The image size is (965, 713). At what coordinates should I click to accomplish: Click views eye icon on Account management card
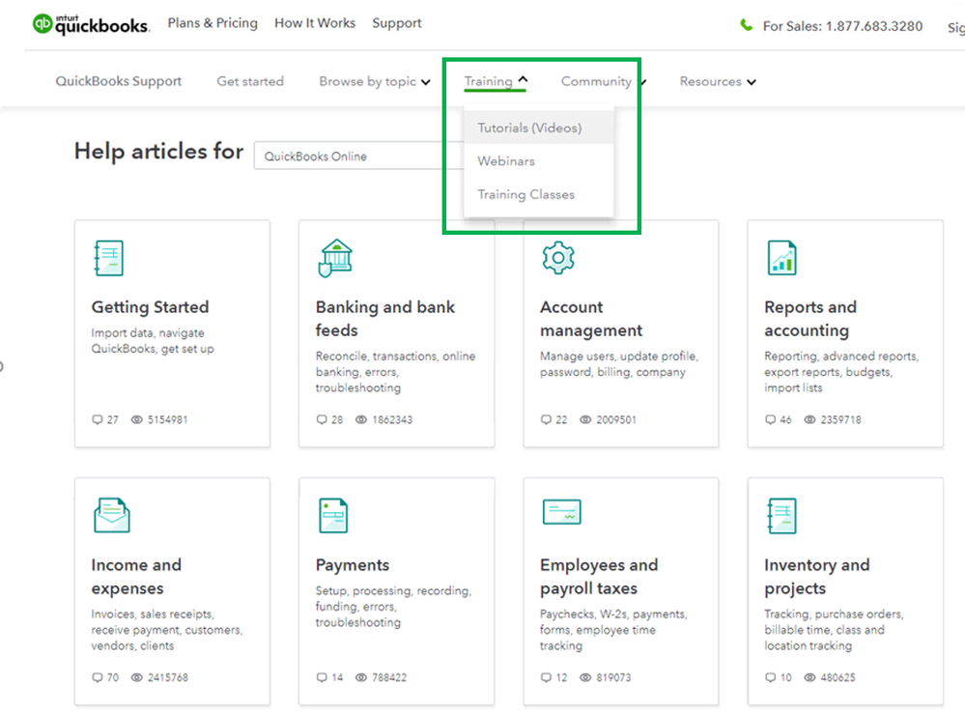(x=585, y=419)
